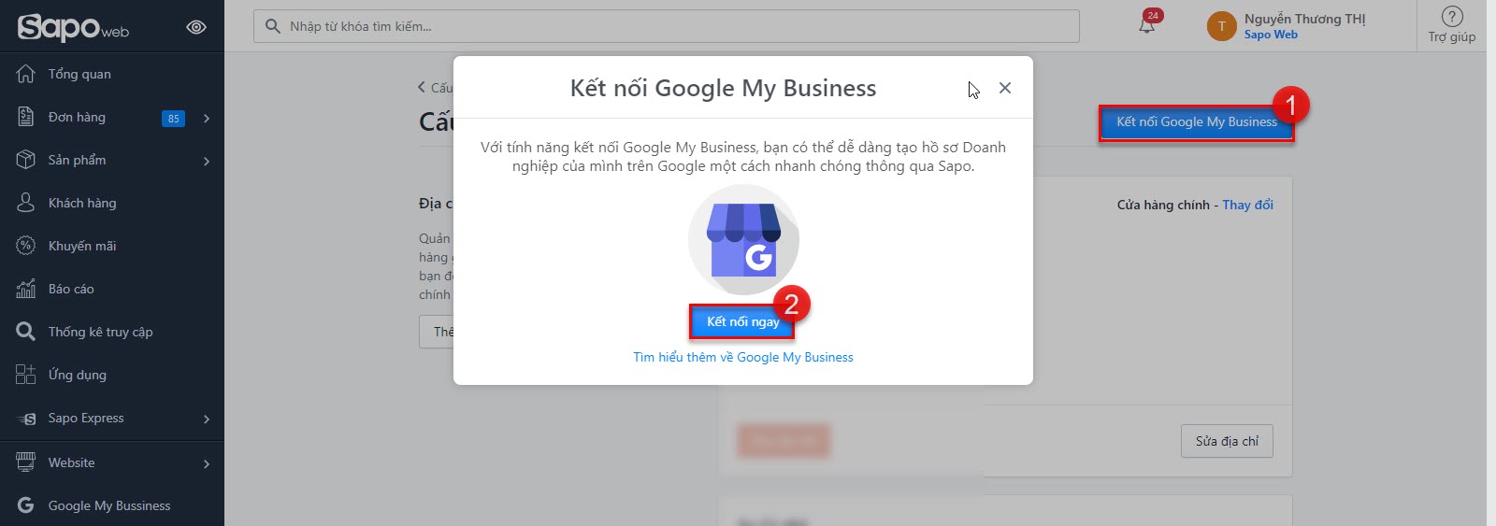Click the Thống kê truy cập magnifier icon
The width and height of the screenshot is (1496, 526).
pyautogui.click(x=26, y=332)
